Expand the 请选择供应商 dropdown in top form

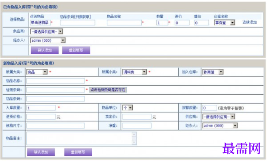46,32
